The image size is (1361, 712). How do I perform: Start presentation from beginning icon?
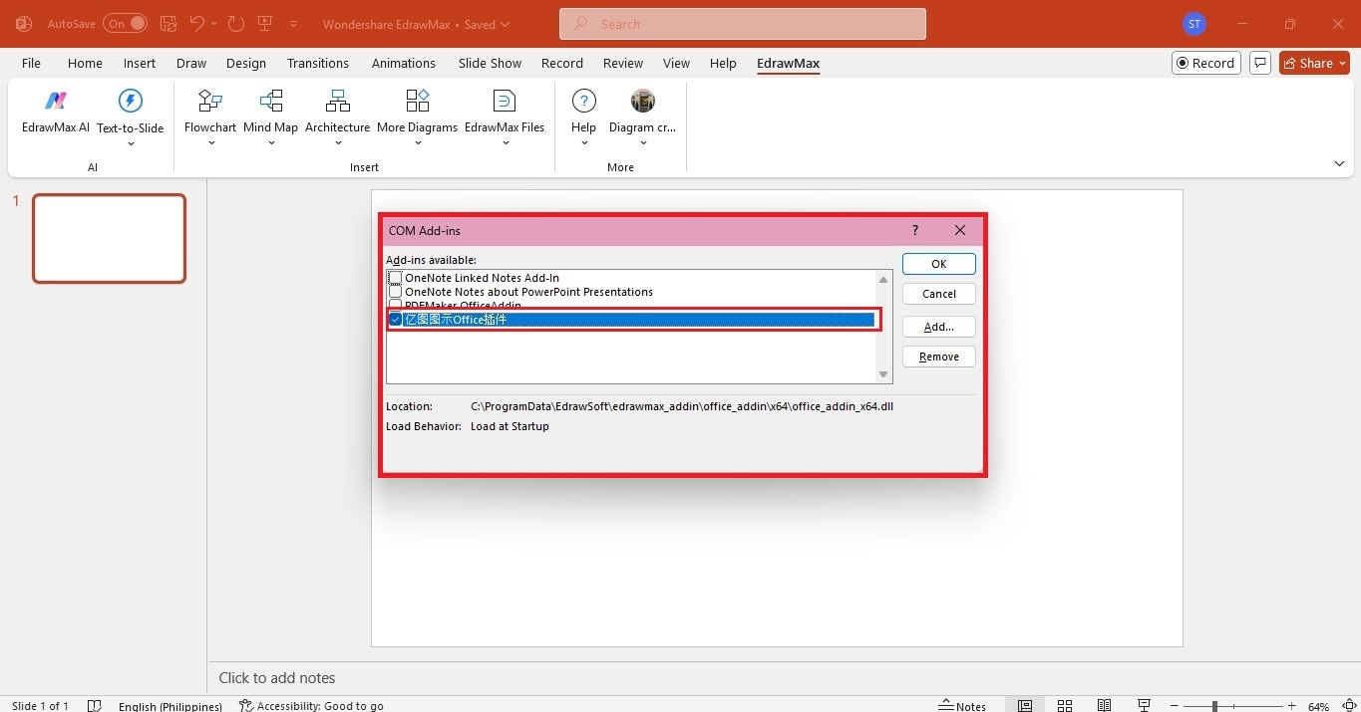264,24
